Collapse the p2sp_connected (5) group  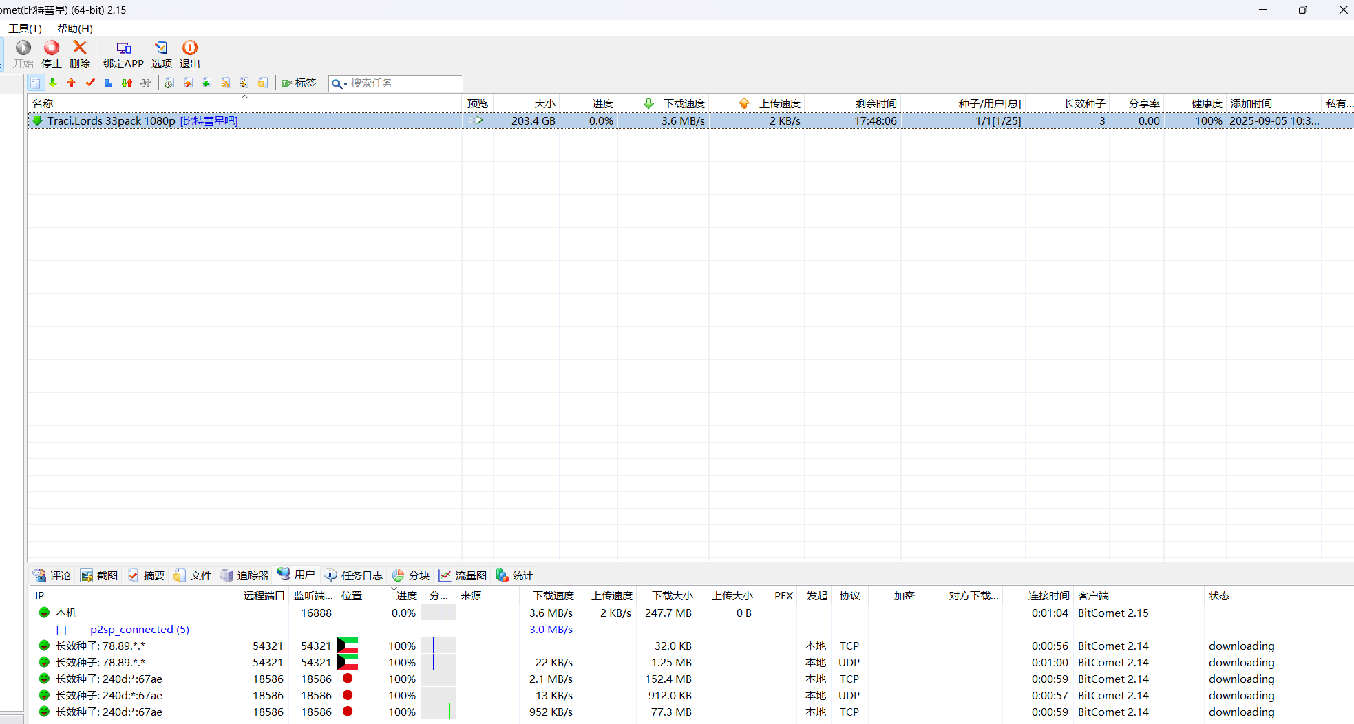click(61, 630)
